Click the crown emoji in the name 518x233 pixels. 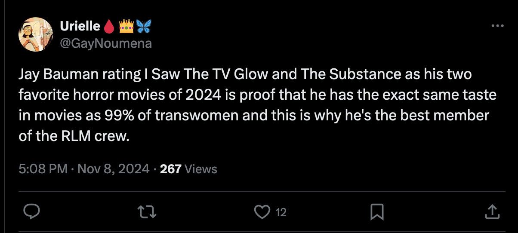tap(126, 27)
